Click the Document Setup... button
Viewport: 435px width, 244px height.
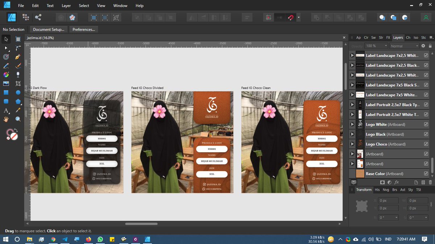click(x=49, y=29)
